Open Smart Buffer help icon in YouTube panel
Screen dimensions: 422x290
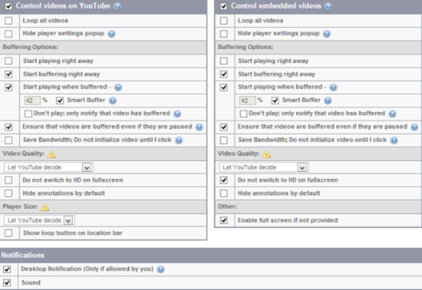[x=113, y=101]
